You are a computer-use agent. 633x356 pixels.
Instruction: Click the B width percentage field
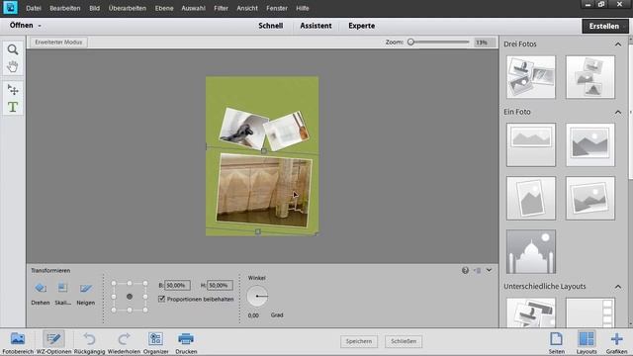pos(177,285)
